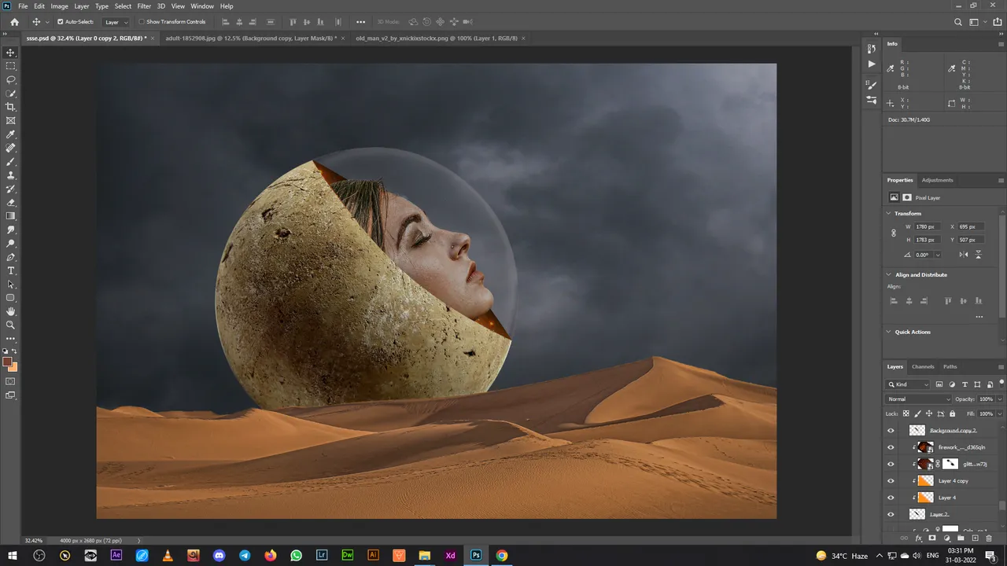Switch to old_man_v2 document tab
This screenshot has width=1007, height=566.
click(436, 38)
